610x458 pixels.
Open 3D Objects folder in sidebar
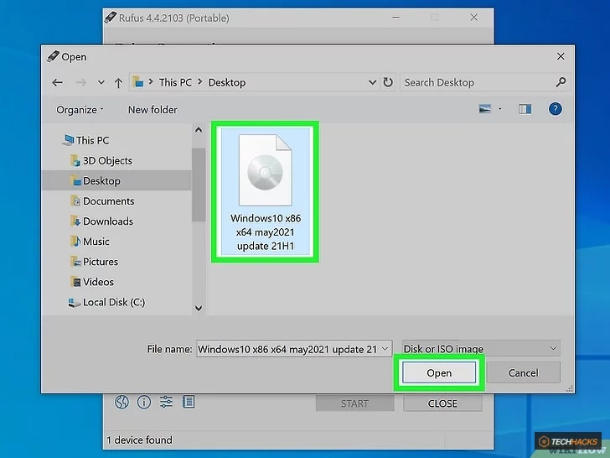click(101, 160)
